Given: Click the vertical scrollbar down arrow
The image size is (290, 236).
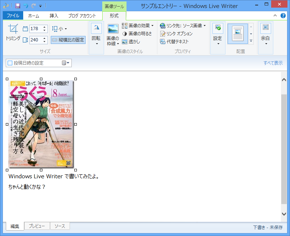Looking at the screenshot, I should click(284, 213).
